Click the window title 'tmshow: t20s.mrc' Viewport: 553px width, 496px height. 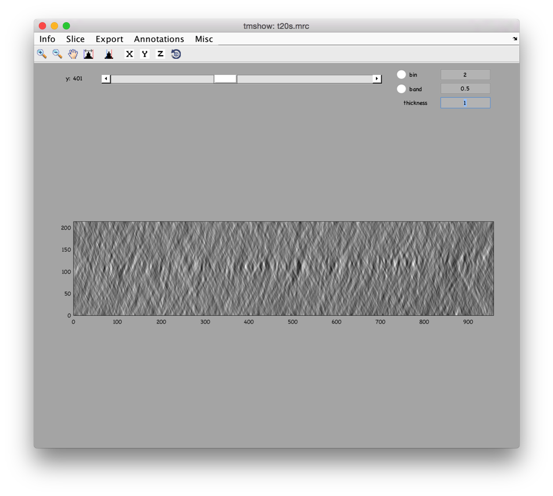pyautogui.click(x=276, y=26)
